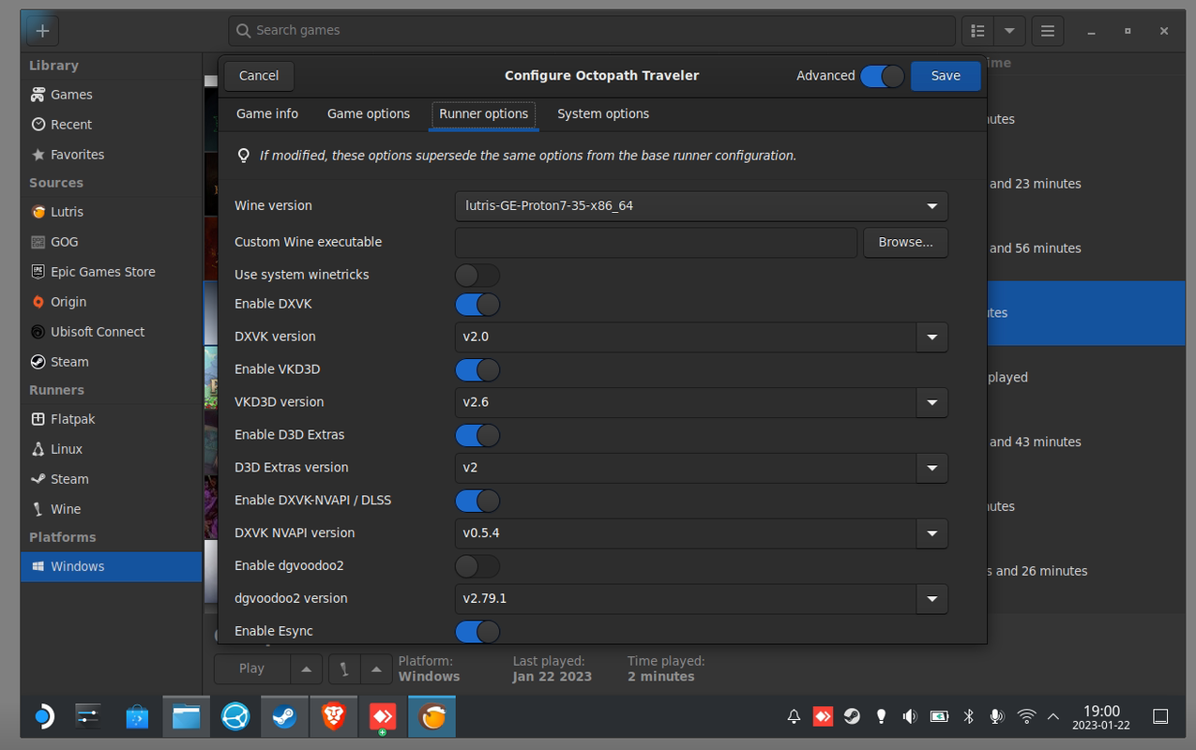The height and width of the screenshot is (750, 1196).
Task: Turn on Enable dgvoodoo2
Action: click(x=477, y=566)
